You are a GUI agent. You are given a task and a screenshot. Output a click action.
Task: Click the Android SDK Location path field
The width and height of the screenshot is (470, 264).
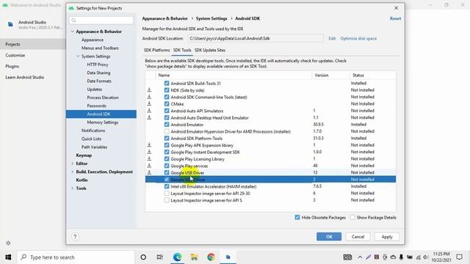click(256, 38)
